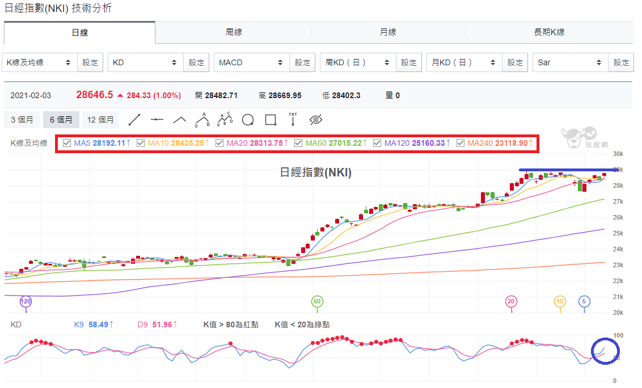Click the K值 > 80為紅點 legend text
Viewport: 642px width, 388px height.
click(x=231, y=324)
